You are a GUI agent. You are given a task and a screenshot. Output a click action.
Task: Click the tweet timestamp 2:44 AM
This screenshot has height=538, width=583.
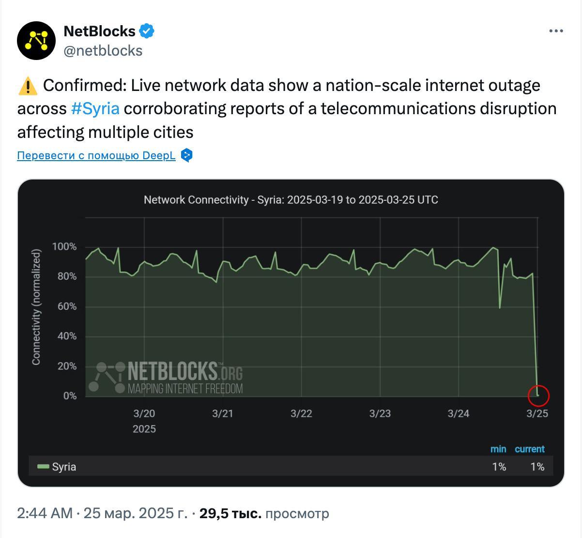coord(44,513)
